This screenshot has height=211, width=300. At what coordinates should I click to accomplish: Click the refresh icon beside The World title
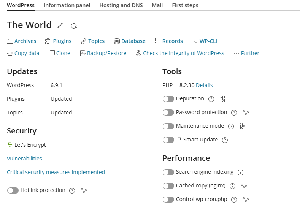74,26
